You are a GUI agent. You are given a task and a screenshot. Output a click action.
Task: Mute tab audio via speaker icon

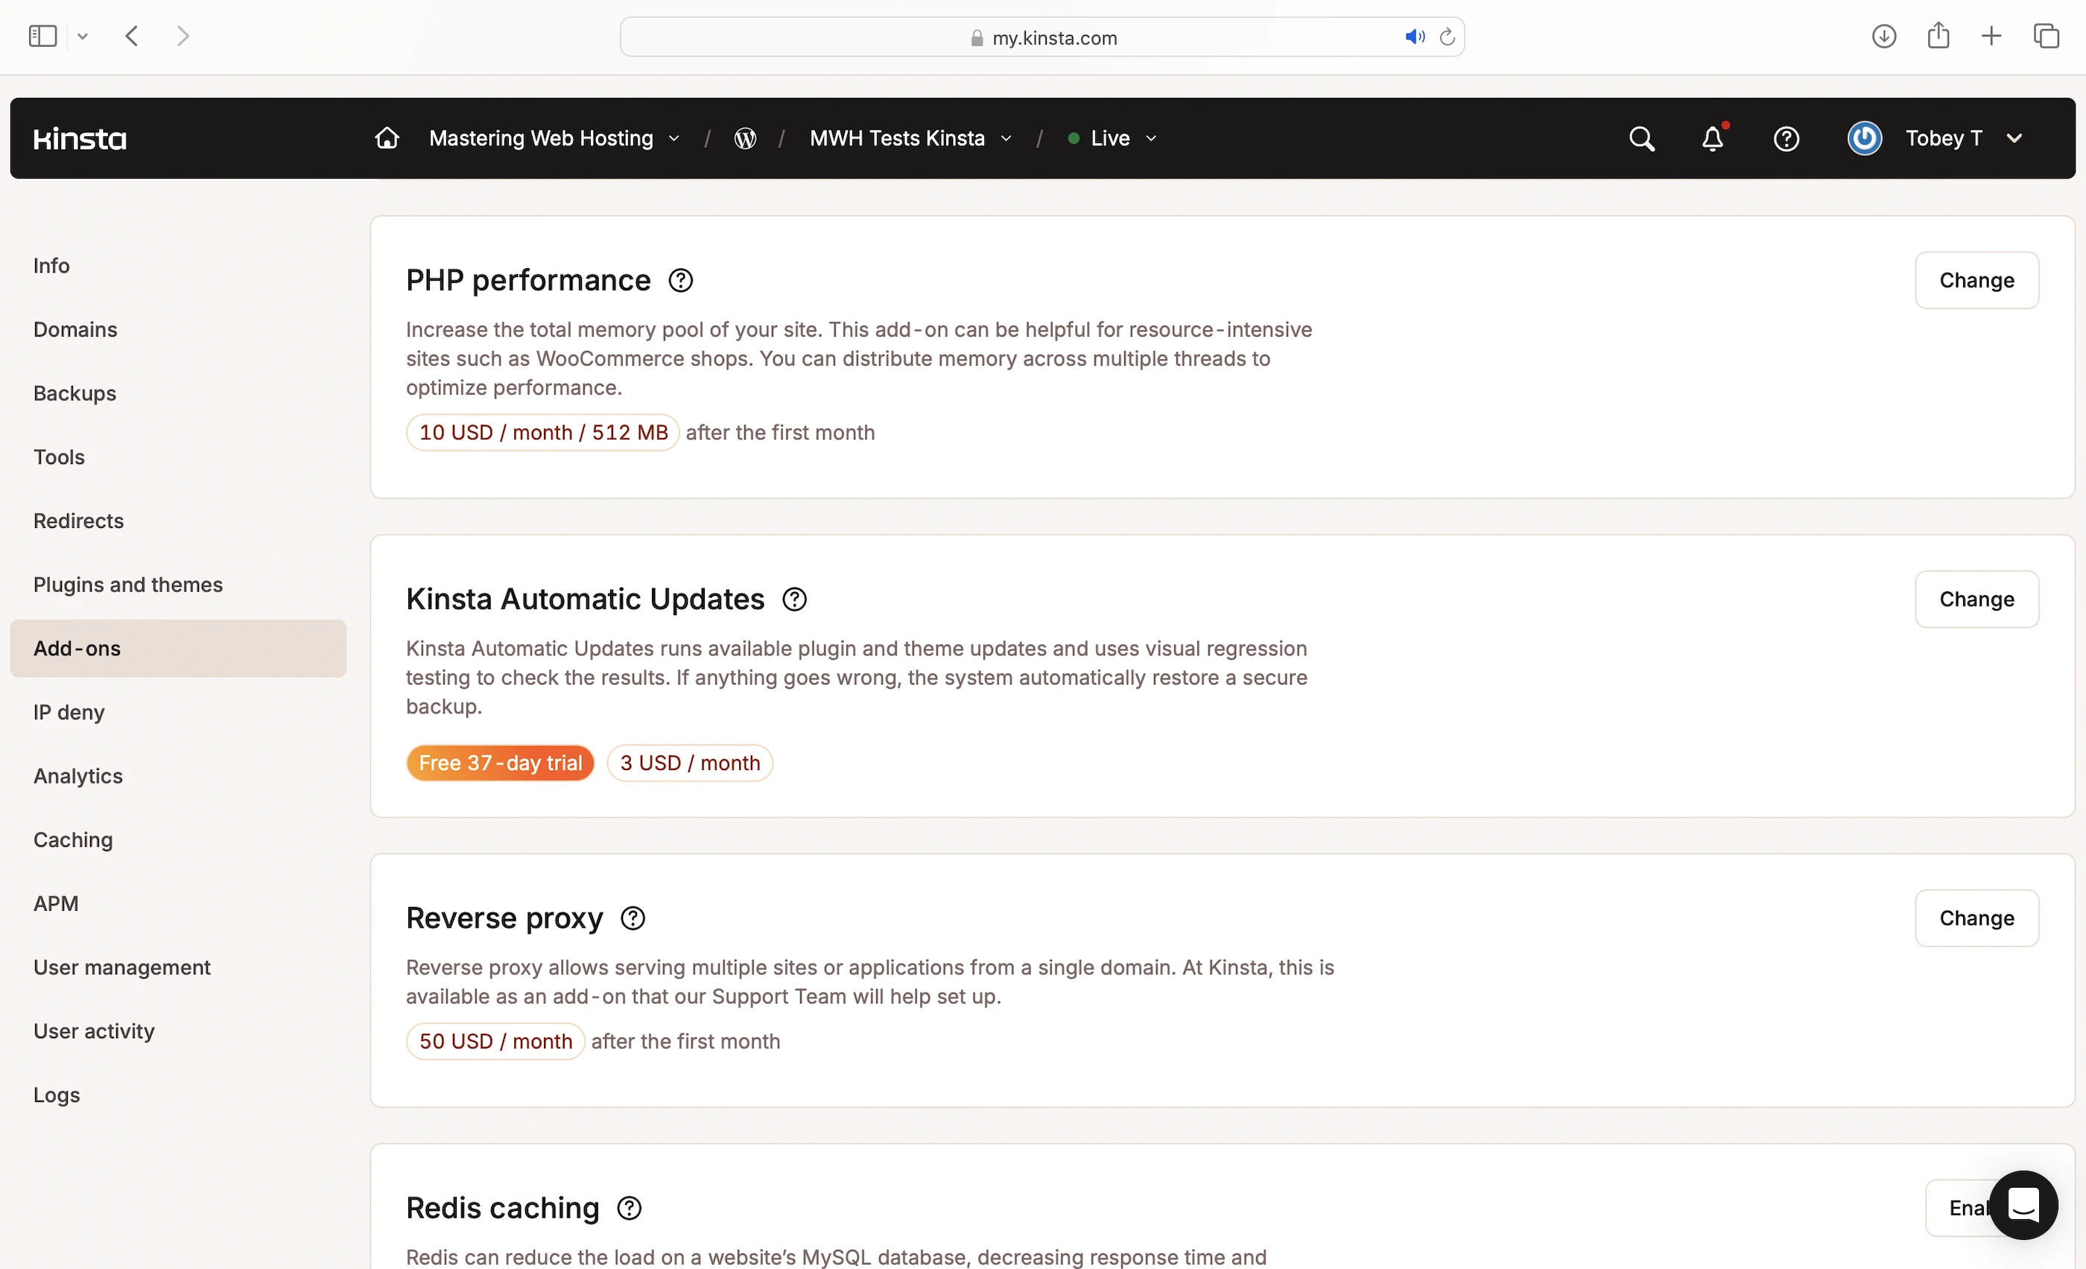(1415, 37)
